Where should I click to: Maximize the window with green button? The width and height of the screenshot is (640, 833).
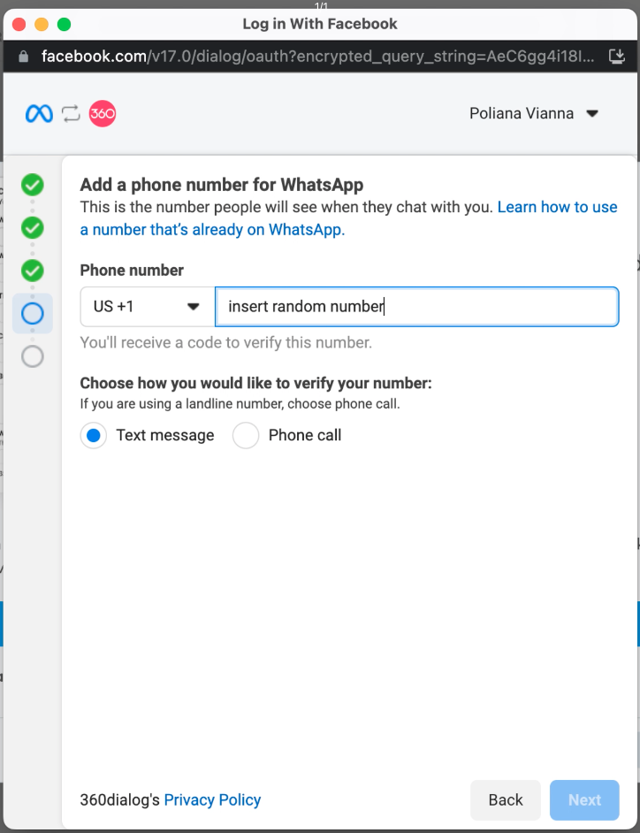[x=65, y=25]
